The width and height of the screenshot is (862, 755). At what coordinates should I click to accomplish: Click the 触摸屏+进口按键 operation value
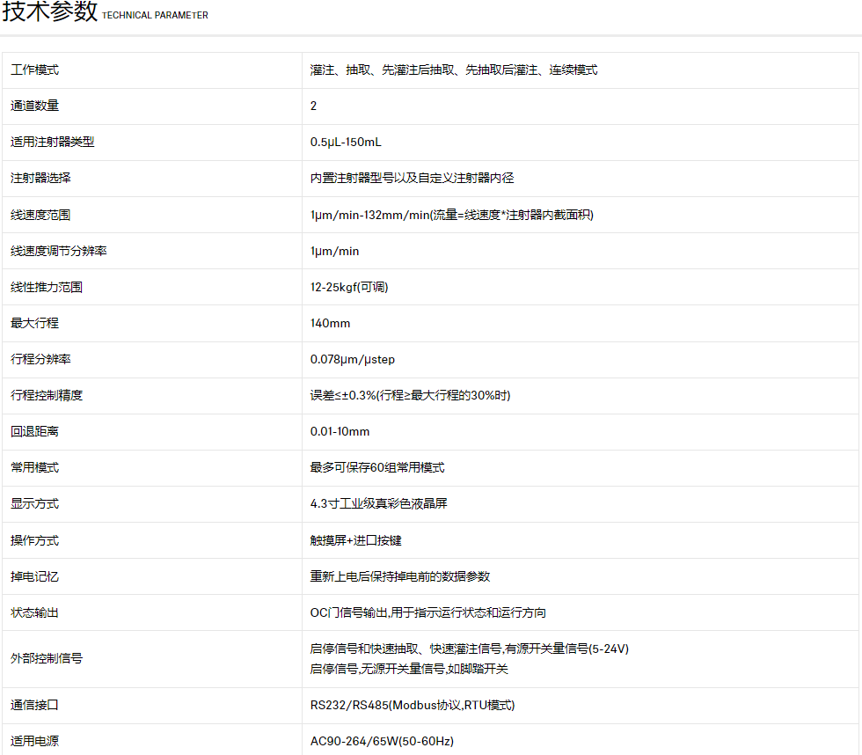coord(356,540)
